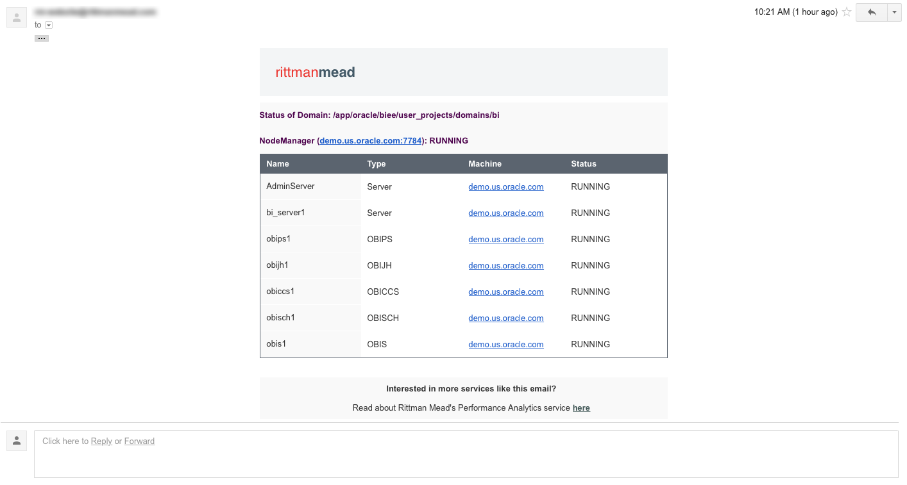Click the Reply link in reply box

pos(101,441)
